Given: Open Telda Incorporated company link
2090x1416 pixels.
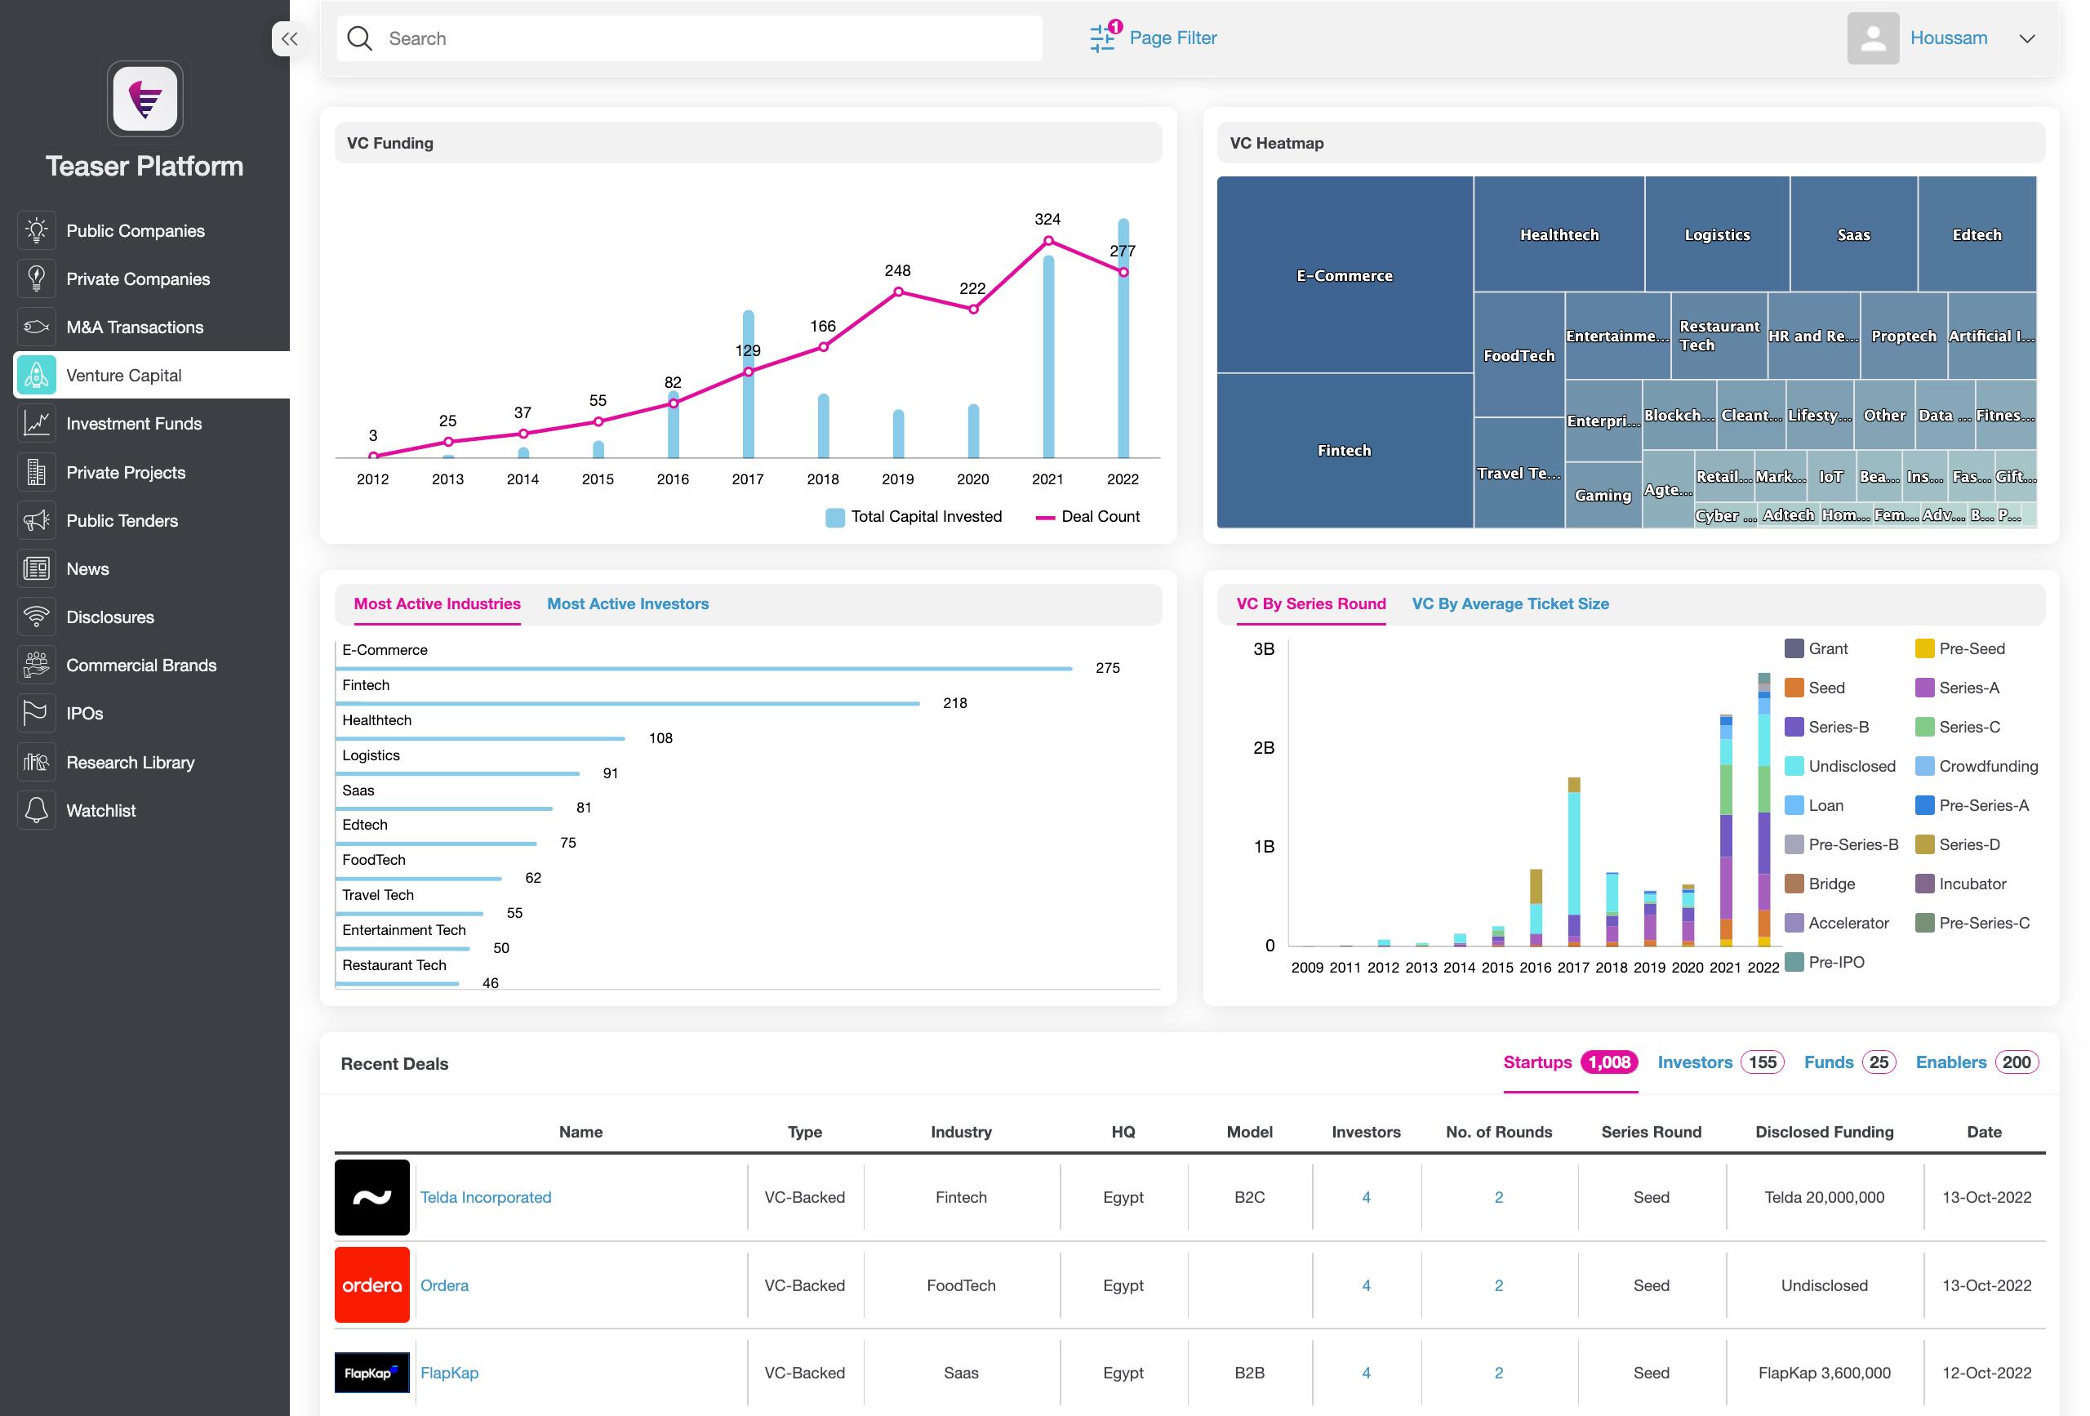Looking at the screenshot, I should coord(486,1197).
